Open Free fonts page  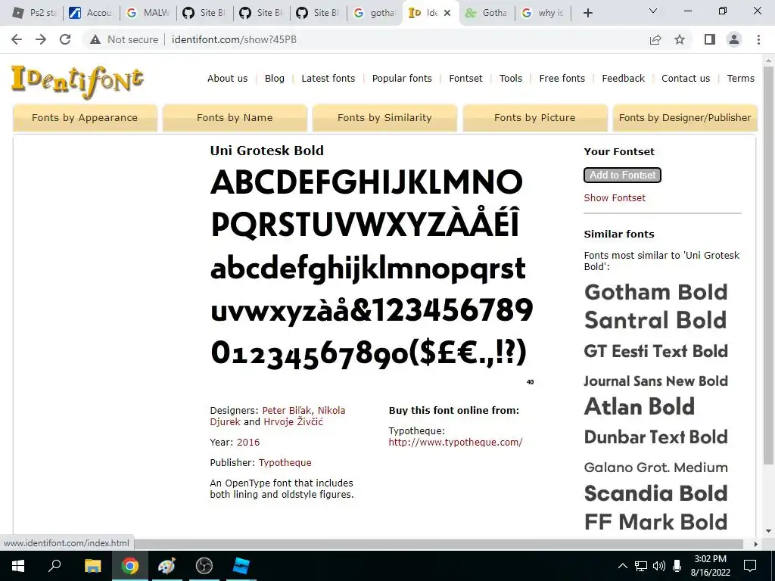pos(562,78)
